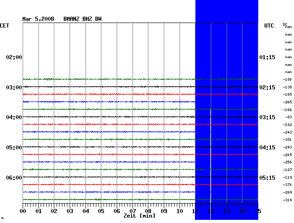Click the DC value -180
The width and height of the screenshot is (294, 223).
coord(287,80)
